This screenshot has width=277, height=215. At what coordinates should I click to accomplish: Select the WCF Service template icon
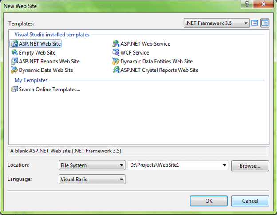[x=116, y=52]
